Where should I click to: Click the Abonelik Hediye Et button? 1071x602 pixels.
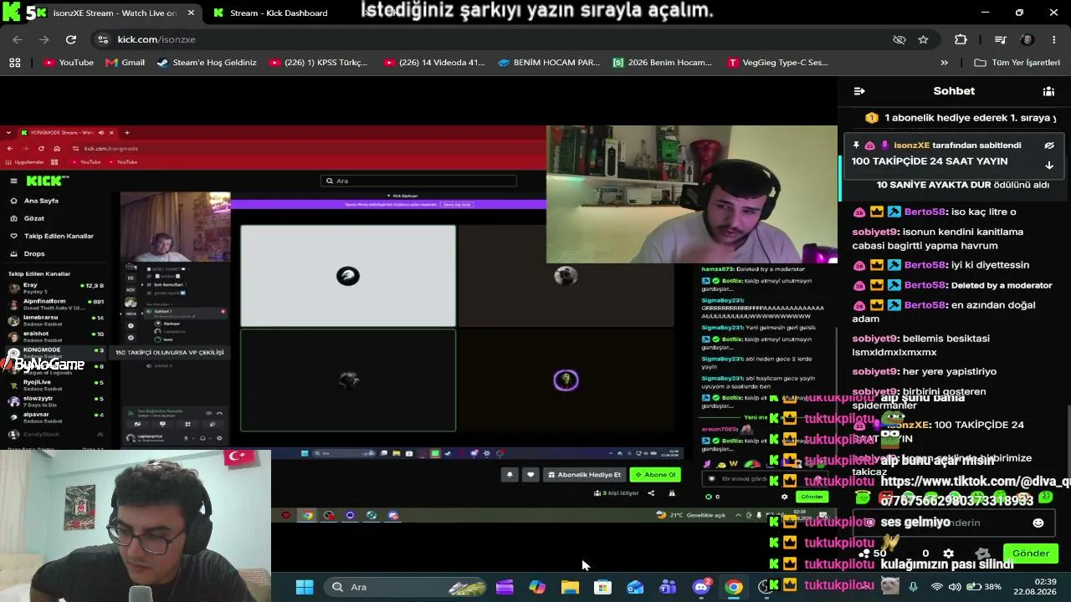(584, 475)
